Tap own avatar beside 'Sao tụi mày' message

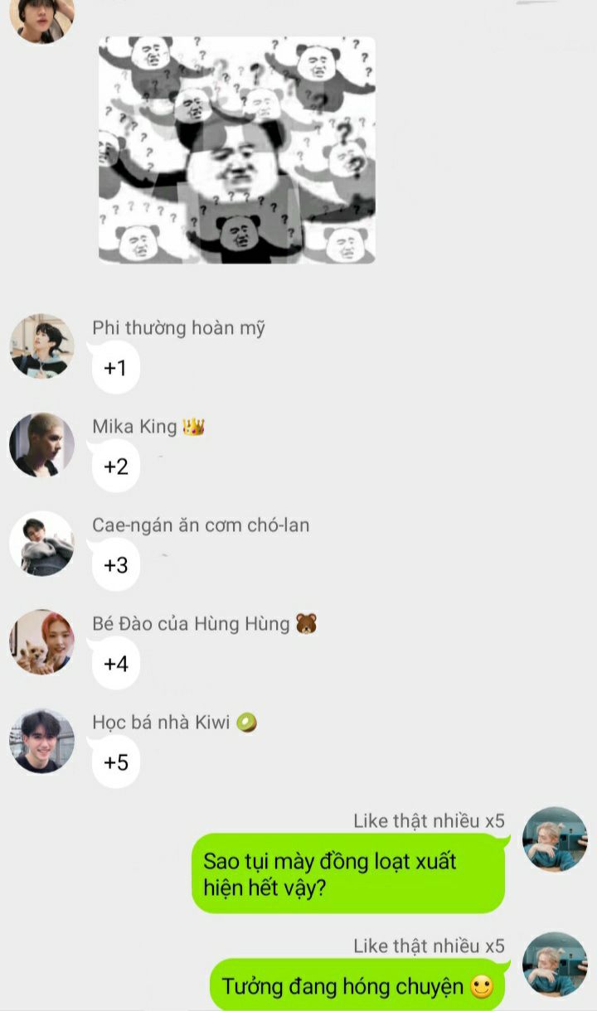[x=555, y=839]
